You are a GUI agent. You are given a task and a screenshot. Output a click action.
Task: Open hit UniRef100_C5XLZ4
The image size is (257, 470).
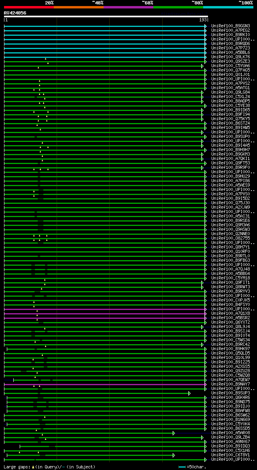point(230,97)
